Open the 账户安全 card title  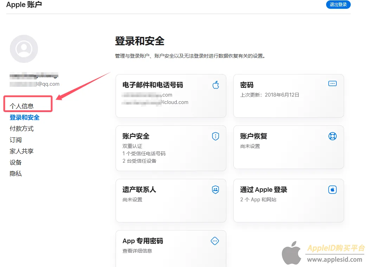click(x=136, y=136)
